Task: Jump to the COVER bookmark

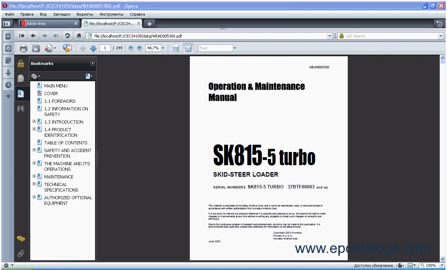Action: coord(51,93)
